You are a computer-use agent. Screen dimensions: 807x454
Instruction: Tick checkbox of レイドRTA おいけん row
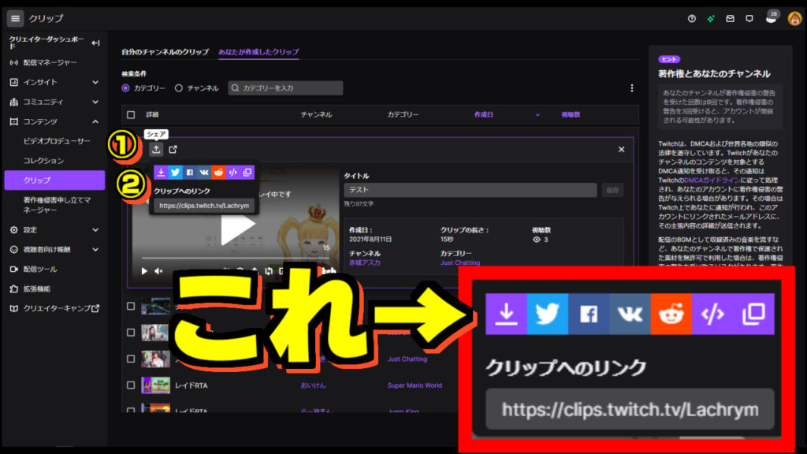131,385
